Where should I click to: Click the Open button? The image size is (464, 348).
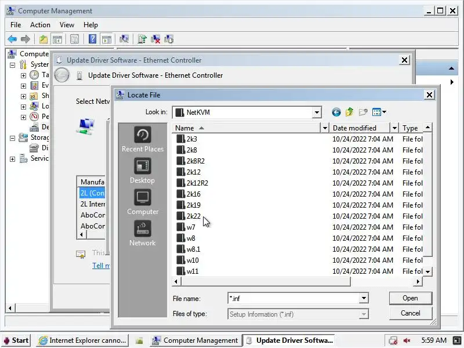411,298
